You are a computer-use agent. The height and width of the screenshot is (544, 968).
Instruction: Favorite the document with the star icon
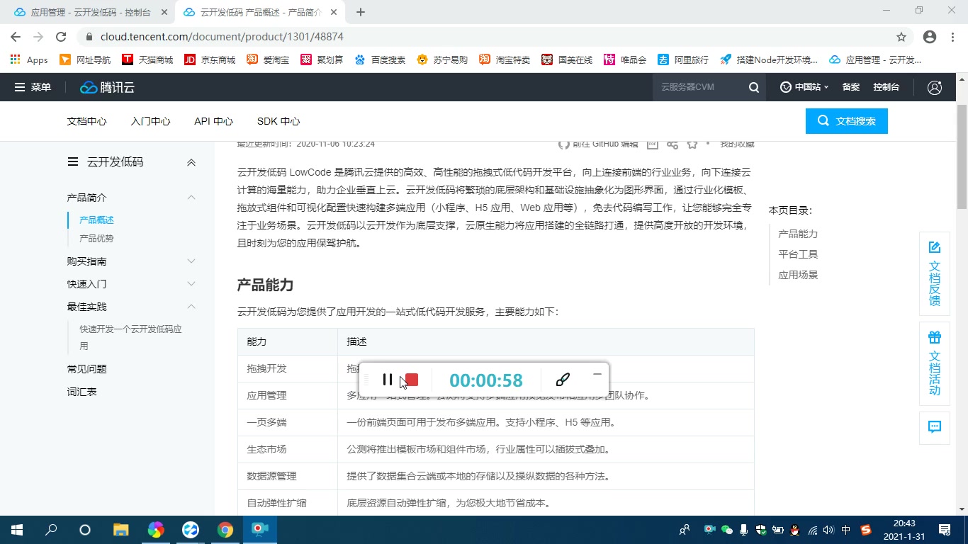pos(692,144)
